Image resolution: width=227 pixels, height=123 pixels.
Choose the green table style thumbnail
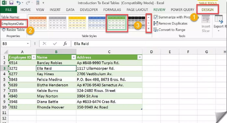click(117, 23)
